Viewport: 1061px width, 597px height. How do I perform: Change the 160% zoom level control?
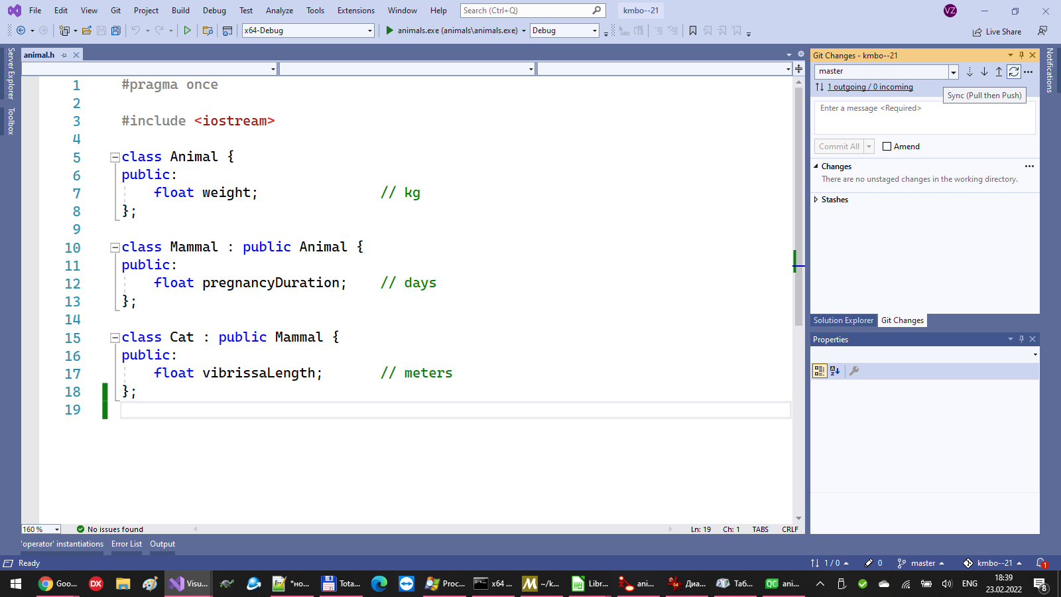(x=40, y=529)
